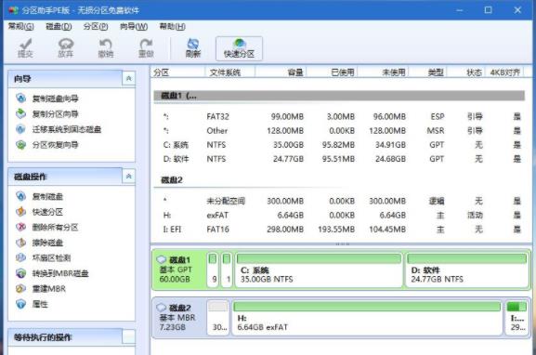Select the 未分配空间 300.00MB row

[x=339, y=201]
